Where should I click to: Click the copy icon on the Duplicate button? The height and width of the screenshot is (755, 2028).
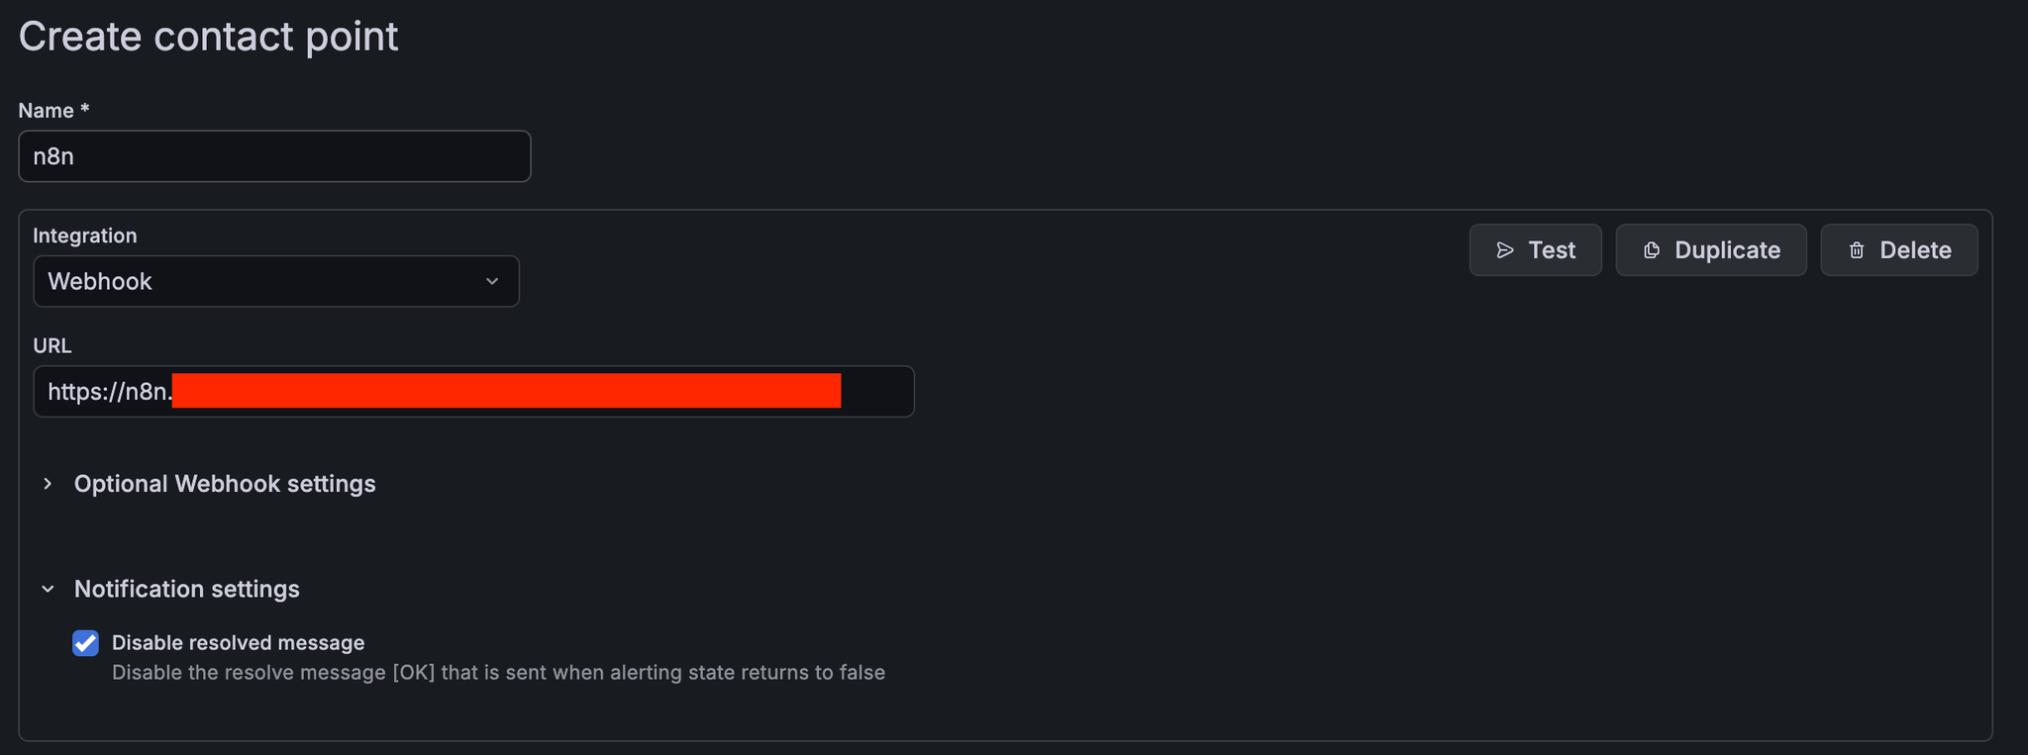(x=1652, y=250)
